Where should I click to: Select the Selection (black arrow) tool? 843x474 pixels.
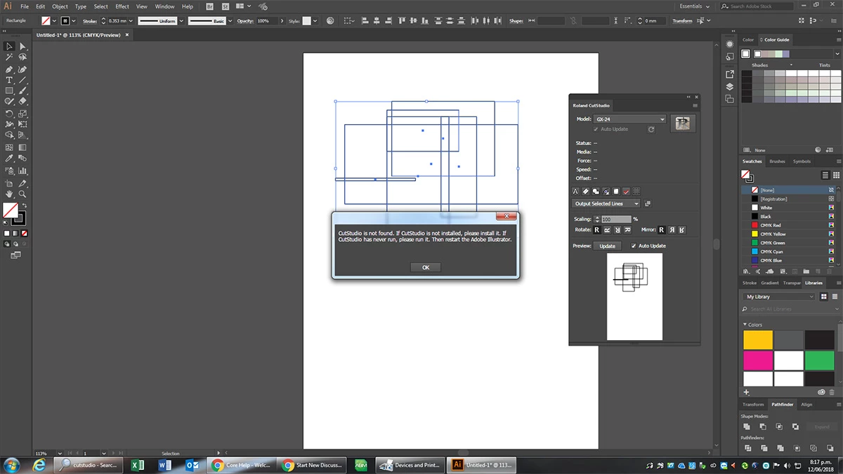[9, 46]
